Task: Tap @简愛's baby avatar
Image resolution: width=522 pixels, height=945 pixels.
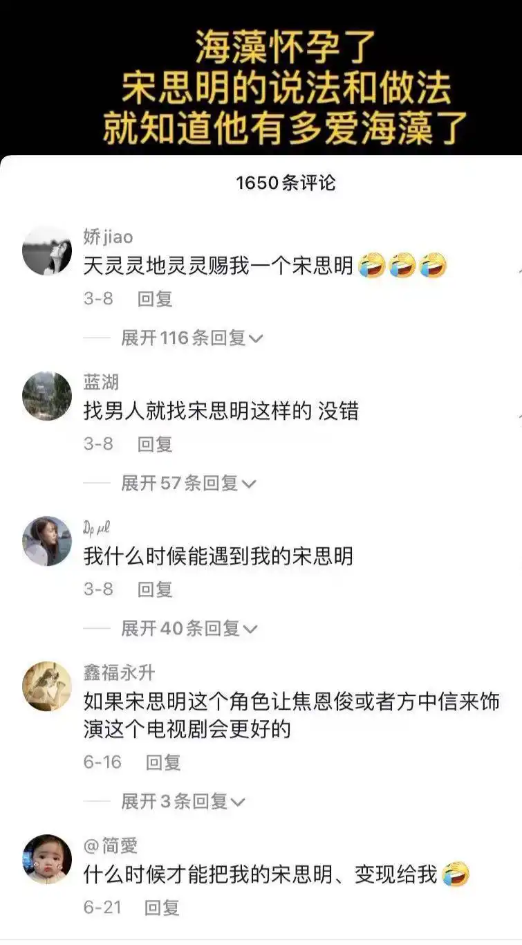Action: pyautogui.click(x=47, y=859)
